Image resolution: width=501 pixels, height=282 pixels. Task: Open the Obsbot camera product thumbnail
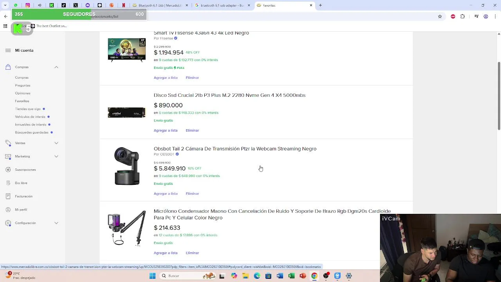click(126, 166)
